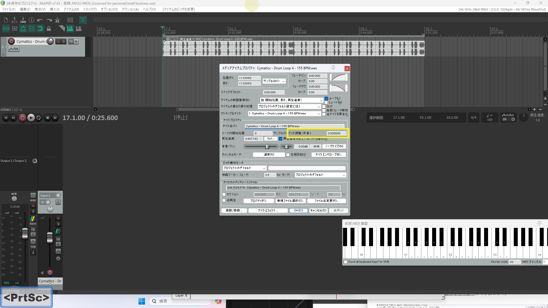The image size is (548, 308).
Task: Open the サンプル time unit dropdown
Action: 274,81
